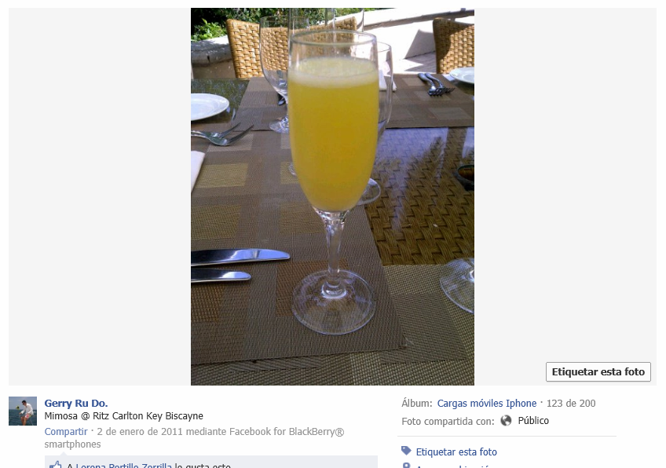Click the Mimosa @ Ritz Carlton Key Biscayne caption
Screen dimensions: 666x468
[123, 415]
